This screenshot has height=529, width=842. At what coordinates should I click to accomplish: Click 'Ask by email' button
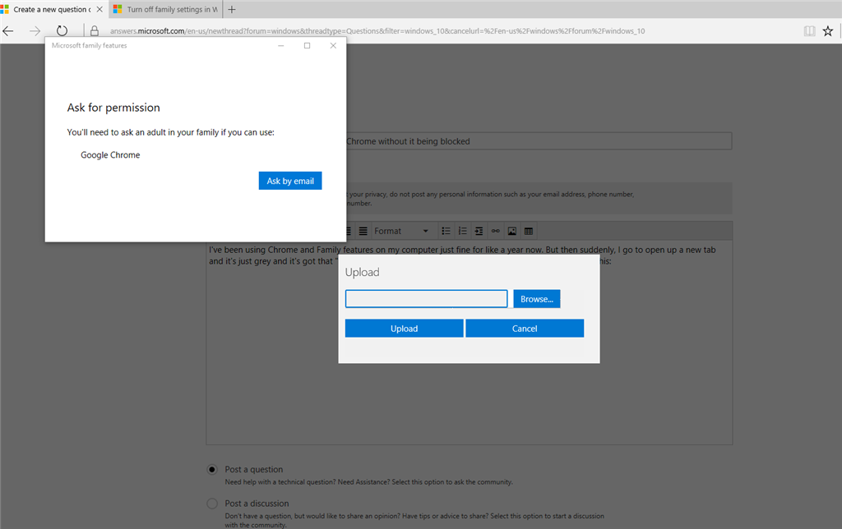click(290, 181)
